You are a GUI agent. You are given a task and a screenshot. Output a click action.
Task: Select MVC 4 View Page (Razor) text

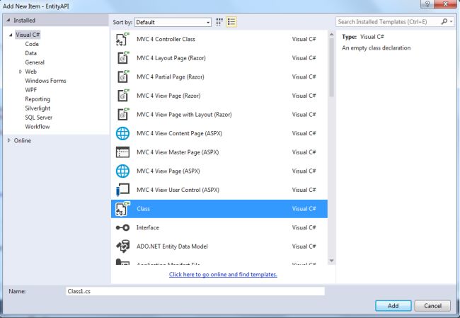(168, 96)
